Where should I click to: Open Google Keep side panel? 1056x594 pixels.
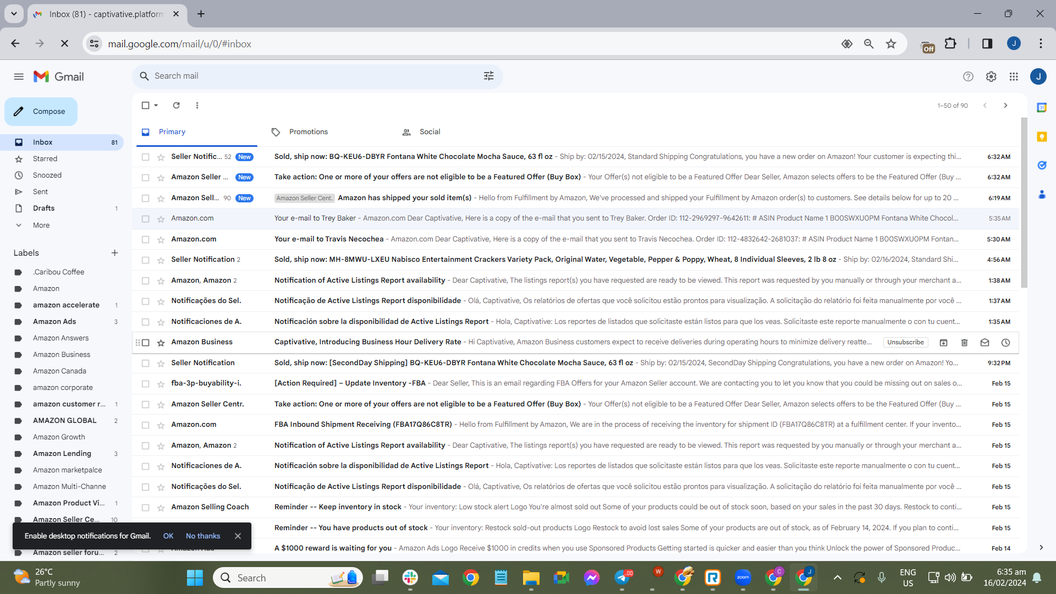(1042, 136)
